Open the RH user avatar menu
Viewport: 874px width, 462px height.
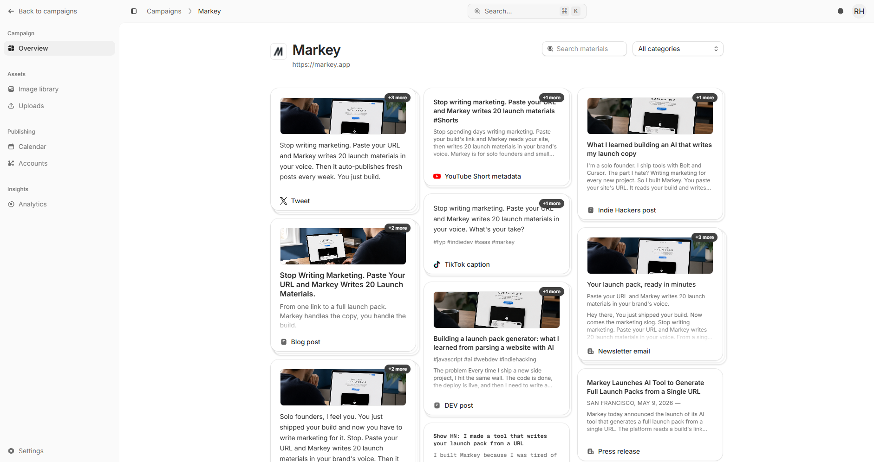pyautogui.click(x=859, y=11)
